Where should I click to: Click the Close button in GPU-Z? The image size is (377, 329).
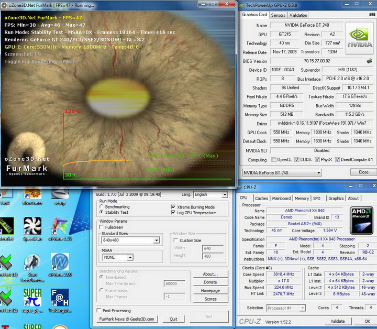pos(363,172)
